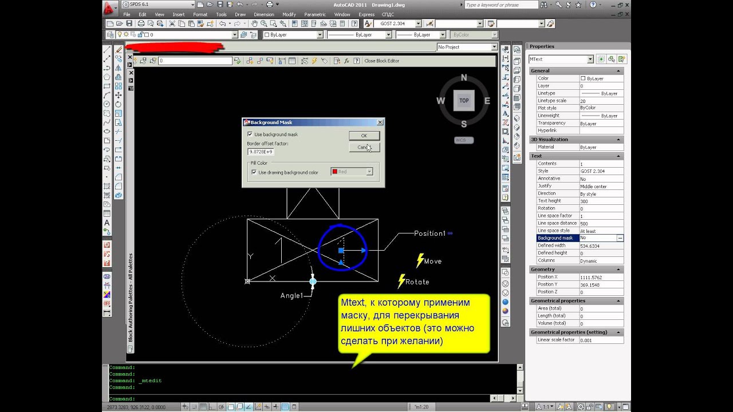Toggle Grid display in status bar
Image resolution: width=733 pixels, height=412 pixels.
(x=203, y=406)
